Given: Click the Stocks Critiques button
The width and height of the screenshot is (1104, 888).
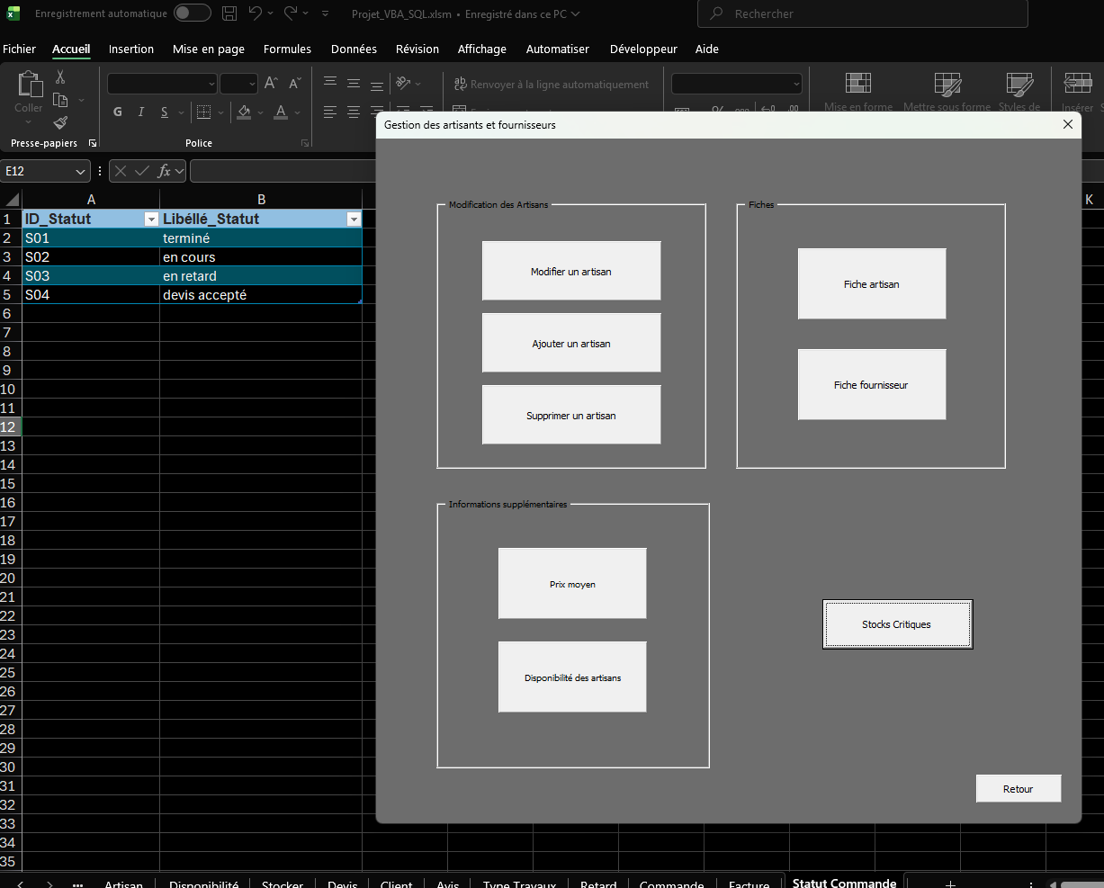Looking at the screenshot, I should (x=897, y=624).
